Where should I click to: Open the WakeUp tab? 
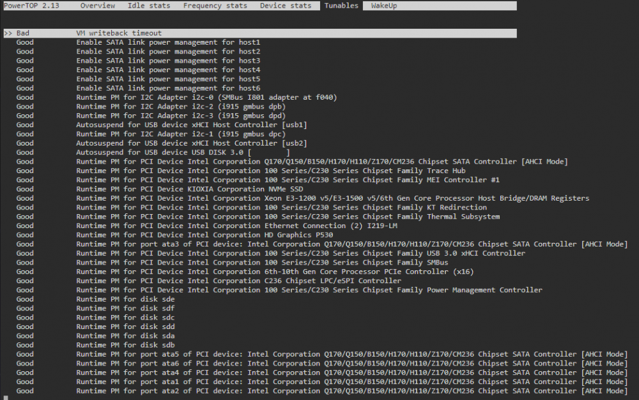point(384,6)
